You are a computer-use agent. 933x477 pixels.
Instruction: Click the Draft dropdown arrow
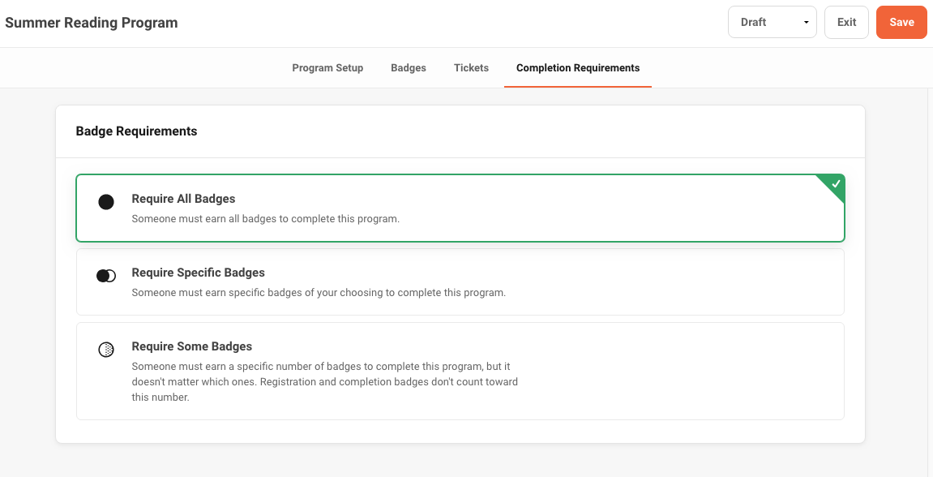click(807, 23)
